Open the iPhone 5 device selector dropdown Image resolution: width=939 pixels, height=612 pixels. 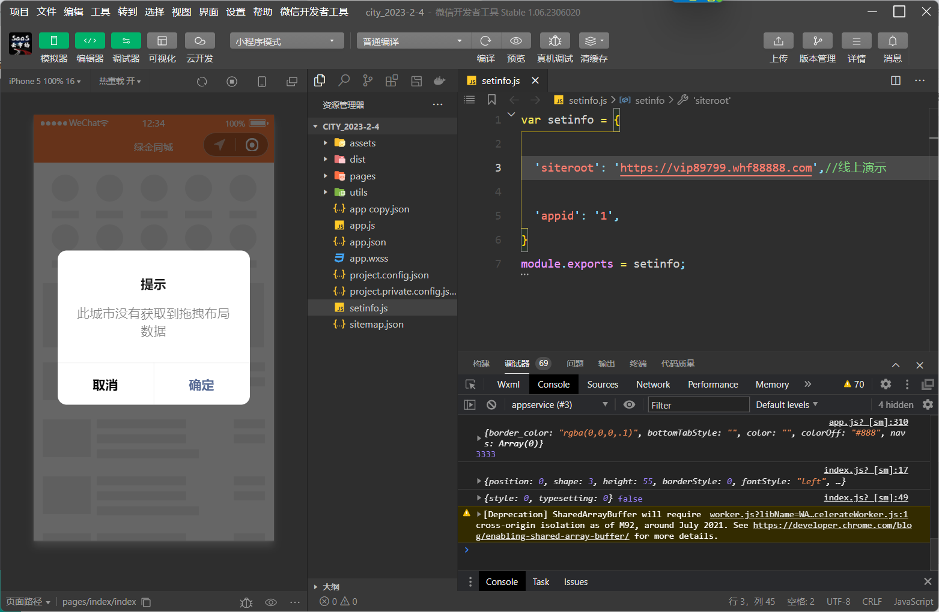click(45, 81)
